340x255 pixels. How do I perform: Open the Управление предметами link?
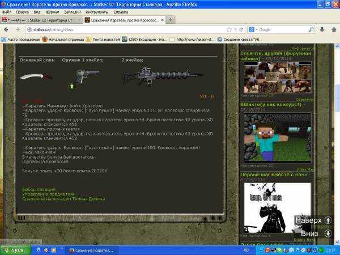click(x=48, y=194)
